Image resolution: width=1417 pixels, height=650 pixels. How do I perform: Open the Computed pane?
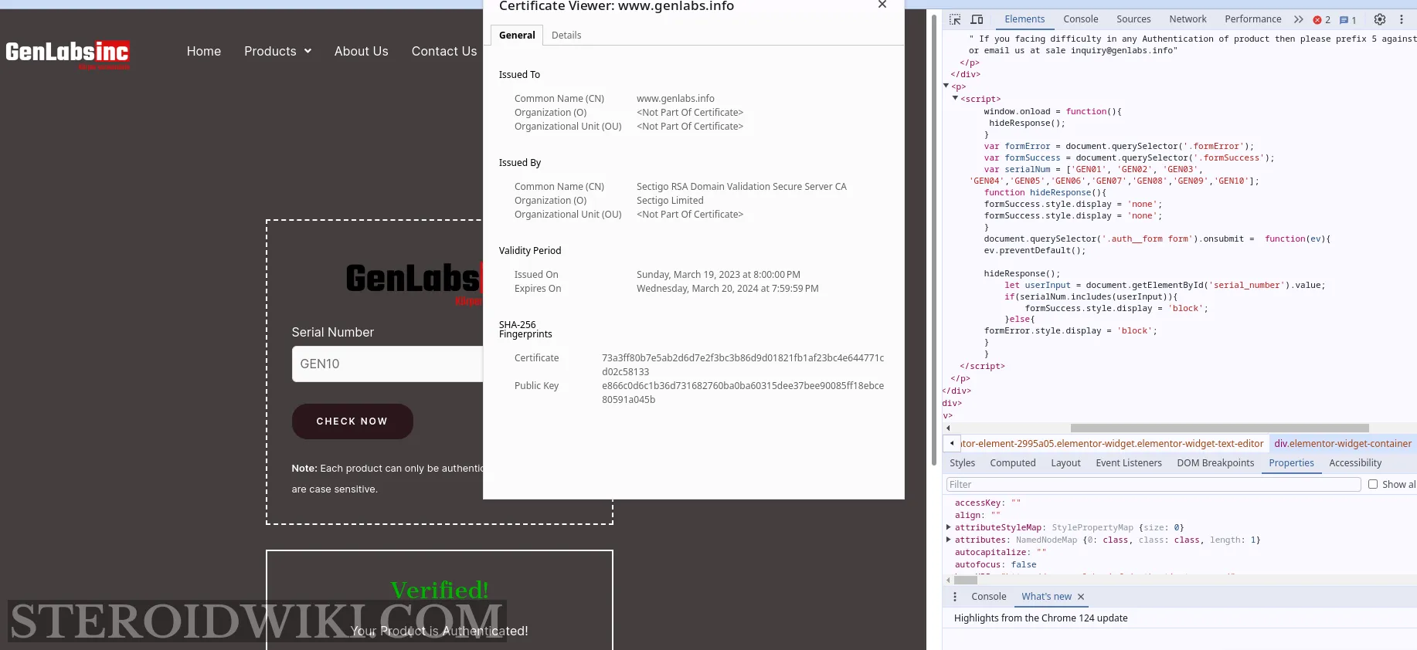pos(1013,463)
